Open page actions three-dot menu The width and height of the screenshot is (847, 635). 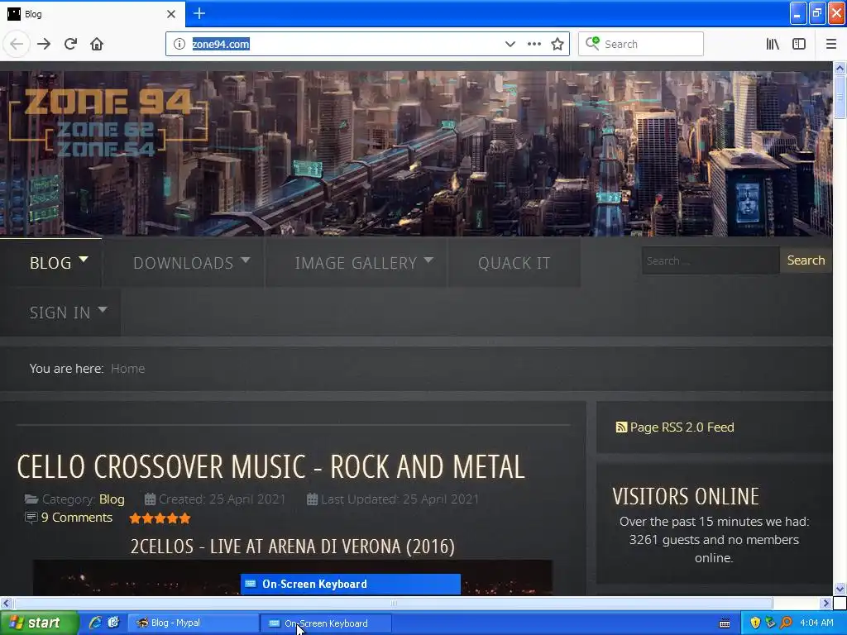point(534,45)
